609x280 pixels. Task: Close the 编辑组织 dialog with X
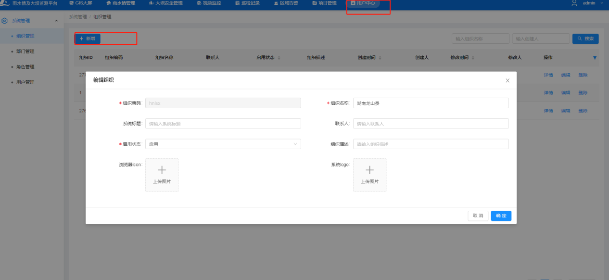[x=507, y=81]
